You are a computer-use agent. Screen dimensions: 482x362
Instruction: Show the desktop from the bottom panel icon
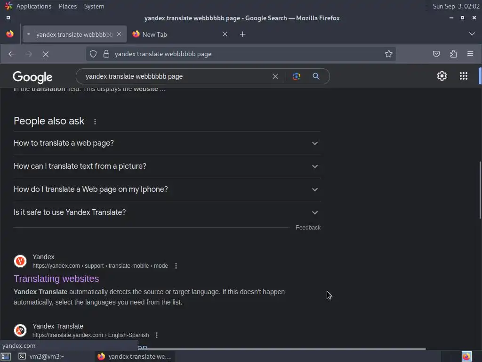pyautogui.click(x=6, y=356)
